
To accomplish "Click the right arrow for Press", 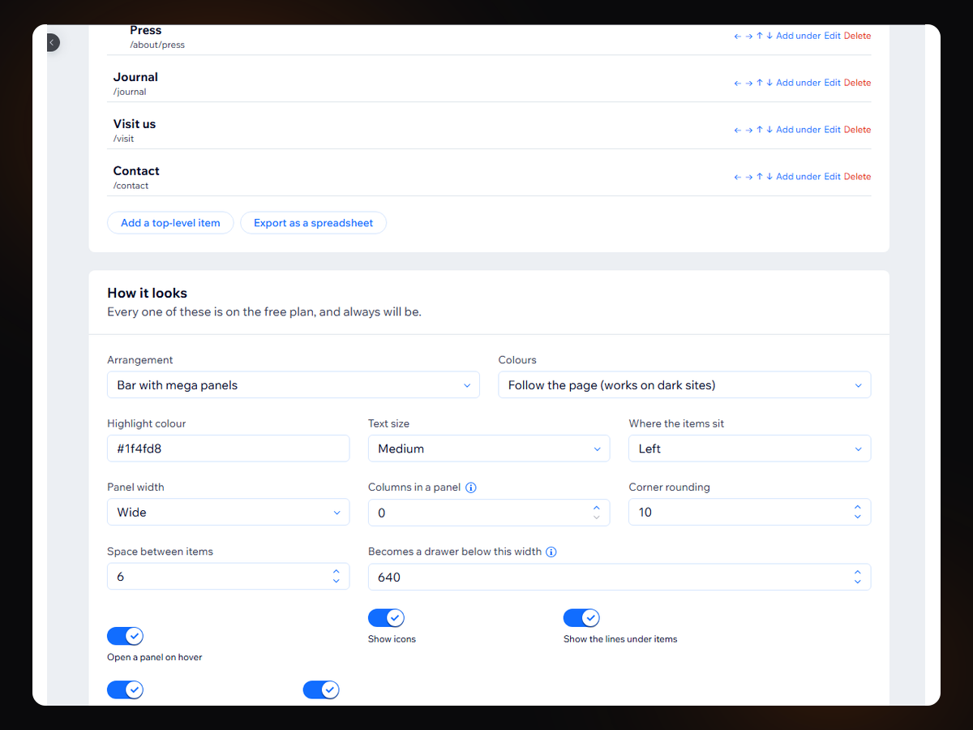I will coord(748,36).
